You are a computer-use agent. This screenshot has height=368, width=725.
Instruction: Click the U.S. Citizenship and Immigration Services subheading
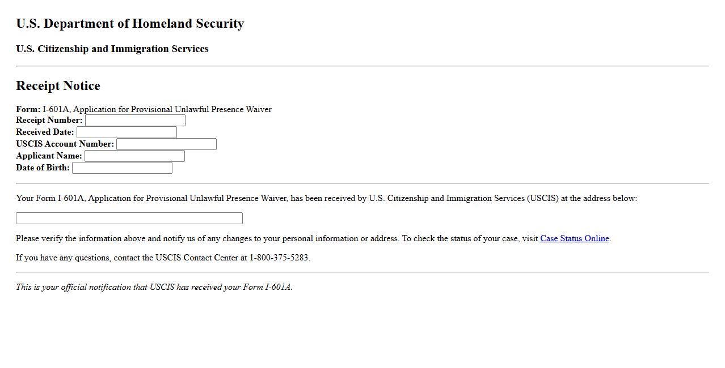[x=112, y=49]
